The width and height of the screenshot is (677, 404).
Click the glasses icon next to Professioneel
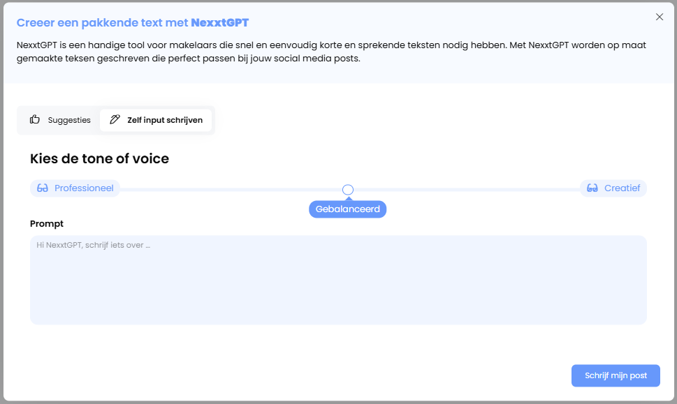click(x=43, y=188)
